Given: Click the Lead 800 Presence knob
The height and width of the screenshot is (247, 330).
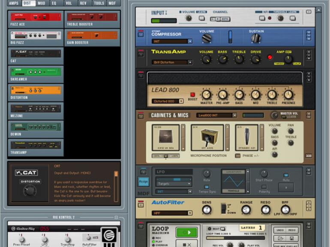Looking at the screenshot, I should pyautogui.click(x=288, y=94).
